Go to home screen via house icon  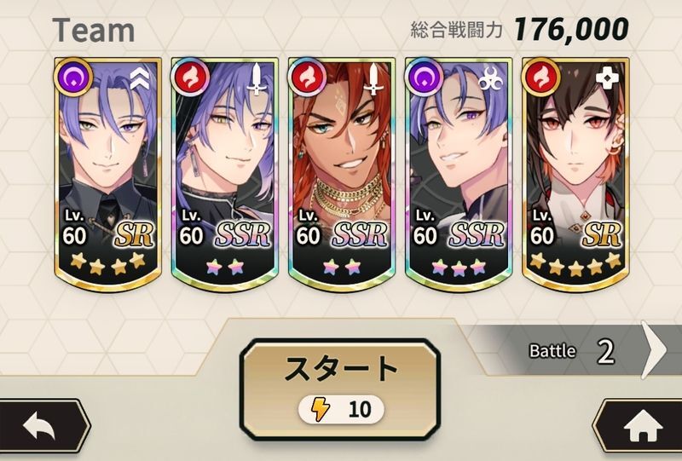pos(641,426)
